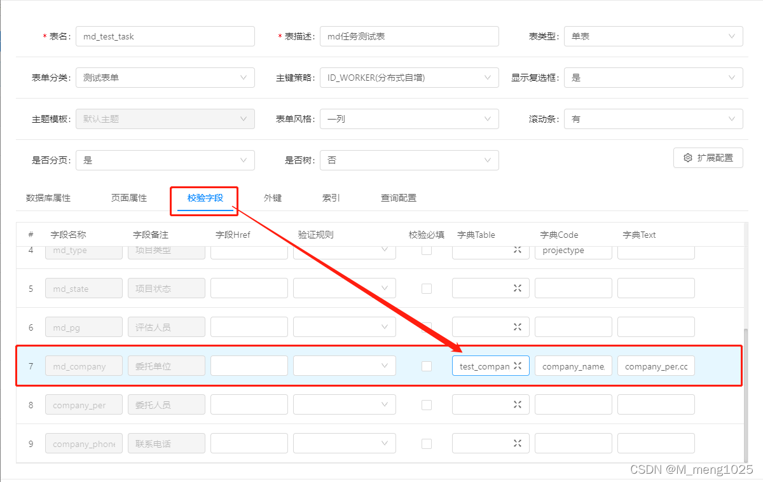Open the 滚动条 dropdown showing 有

(x=654, y=119)
